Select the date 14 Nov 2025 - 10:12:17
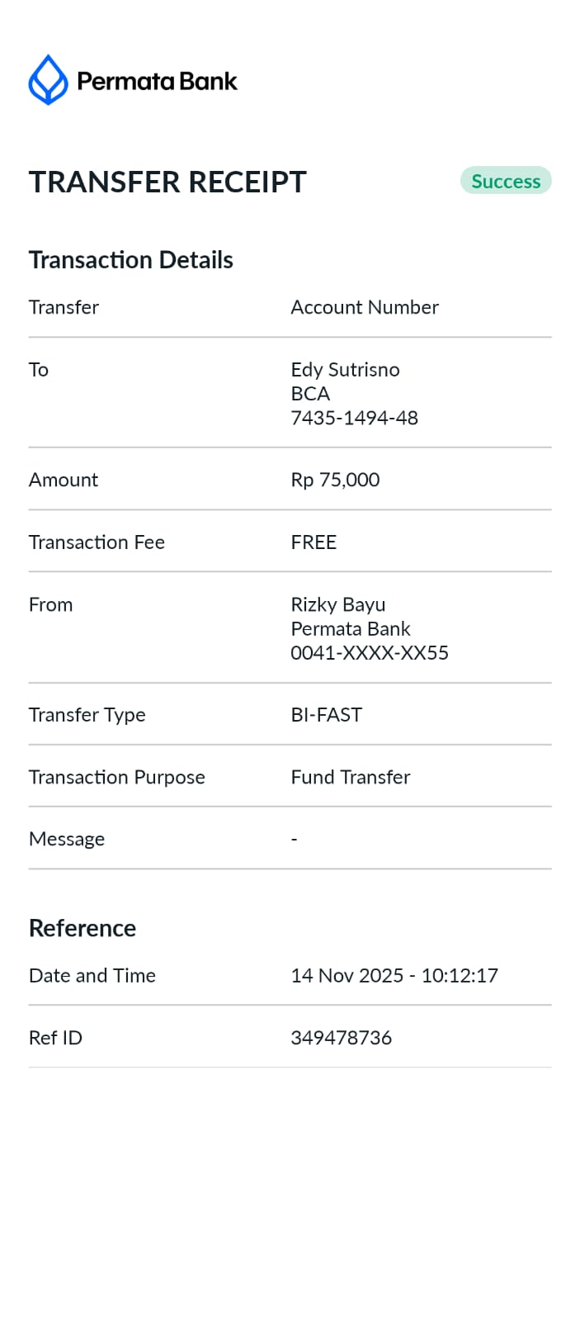 point(394,976)
